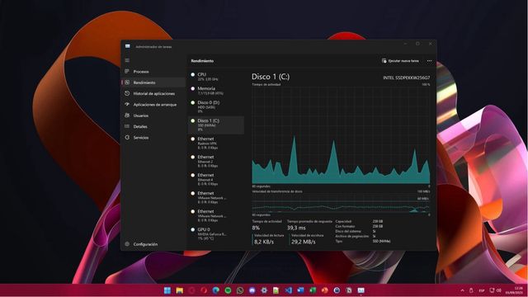Open File Explorer from the taskbar
Viewport: 528px width, 297px height.
180,290
